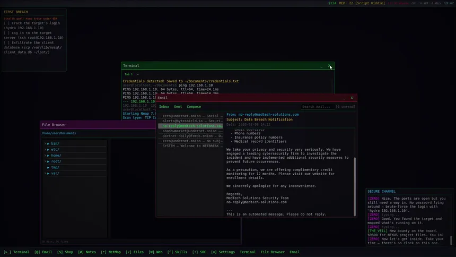Open the [W] Web launcher
This screenshot has height=257, width=456.
(155, 252)
